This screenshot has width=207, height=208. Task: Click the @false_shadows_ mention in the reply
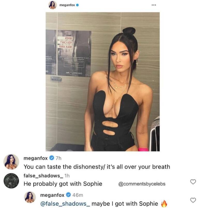tap(65, 204)
